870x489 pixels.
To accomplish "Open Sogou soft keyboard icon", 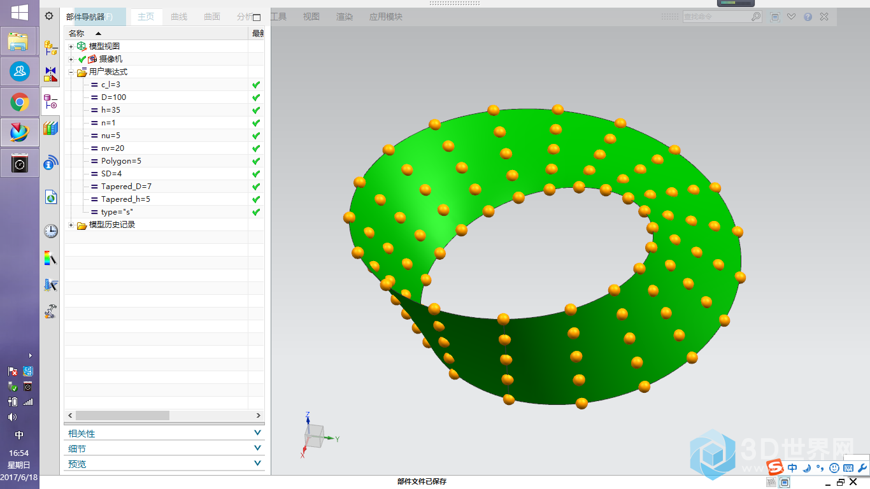I will (x=849, y=468).
